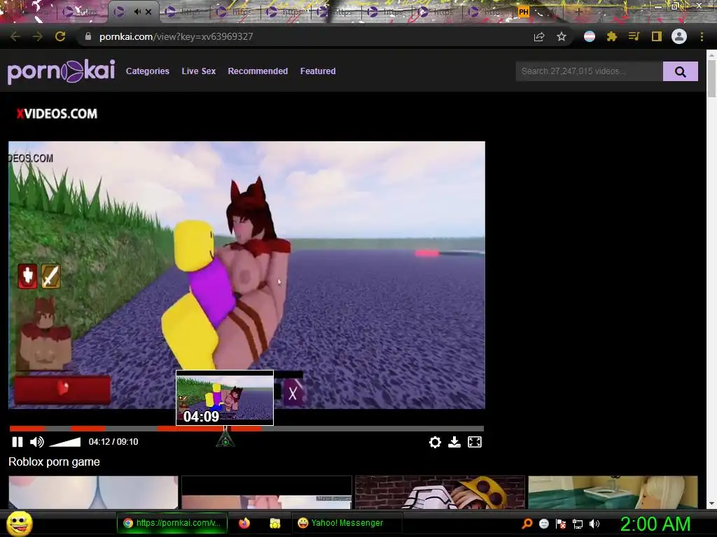The width and height of the screenshot is (717, 537).
Task: Select the Chrome taskbar window button
Action: pyautogui.click(x=172, y=523)
